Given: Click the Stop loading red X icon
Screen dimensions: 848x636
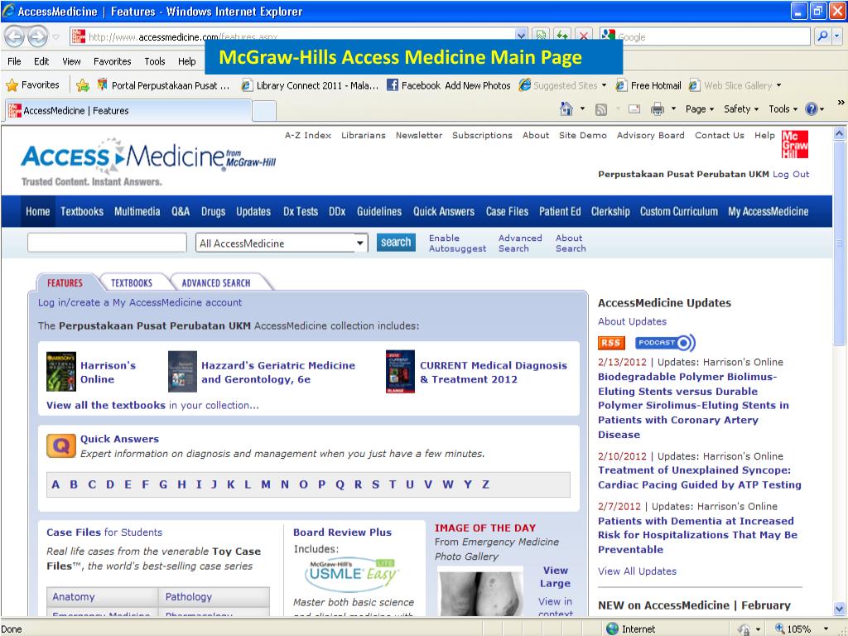Looking at the screenshot, I should (x=584, y=36).
